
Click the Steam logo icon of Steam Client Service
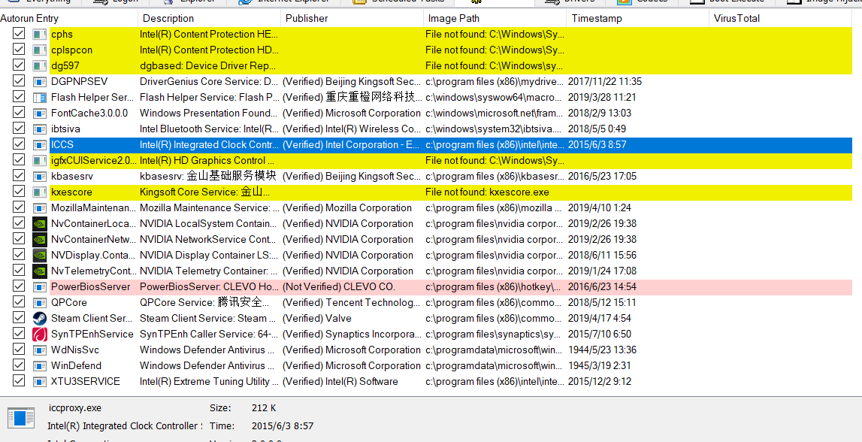pos(40,318)
